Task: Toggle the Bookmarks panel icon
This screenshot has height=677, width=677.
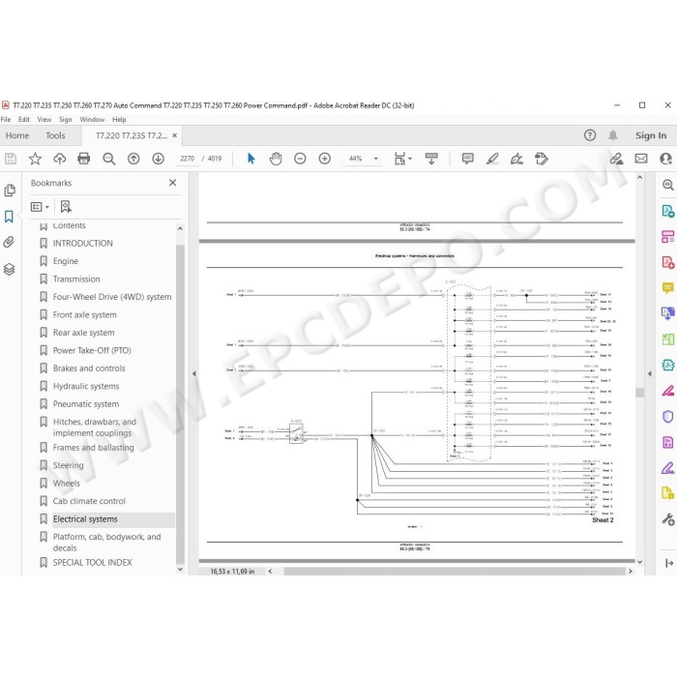Action: [x=9, y=217]
